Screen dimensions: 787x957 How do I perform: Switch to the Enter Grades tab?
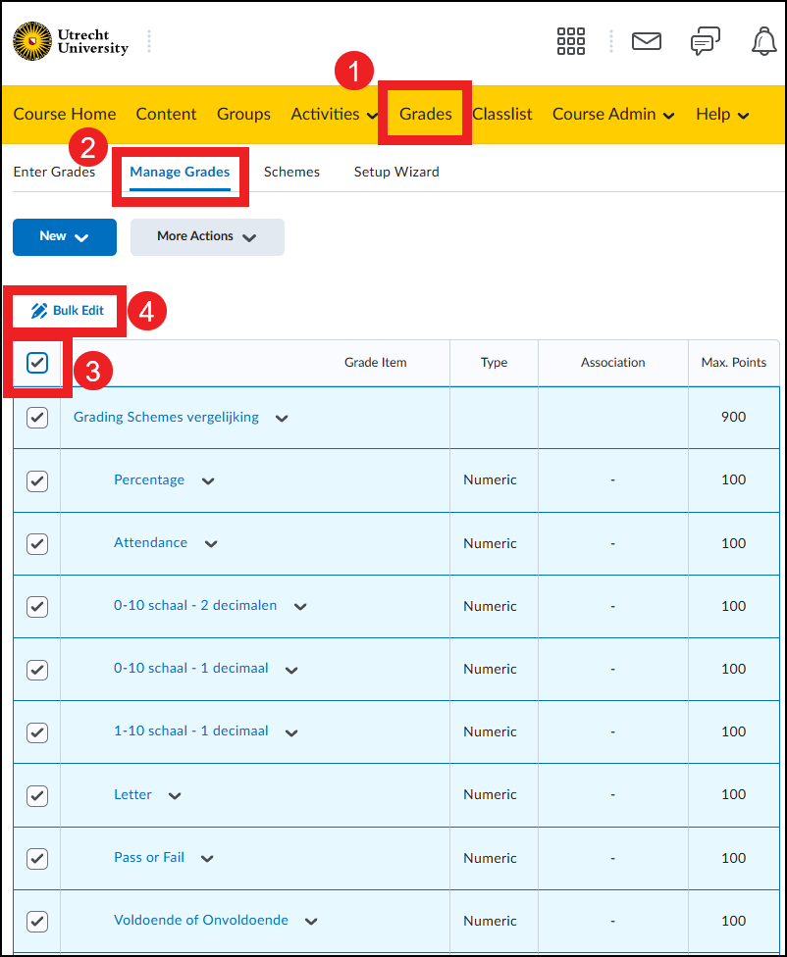[54, 172]
